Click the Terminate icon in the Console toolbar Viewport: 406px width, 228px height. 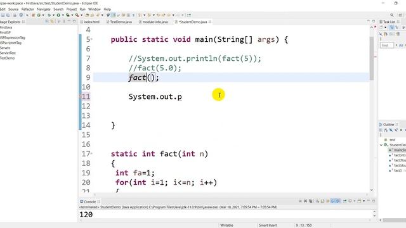[x=300, y=201]
